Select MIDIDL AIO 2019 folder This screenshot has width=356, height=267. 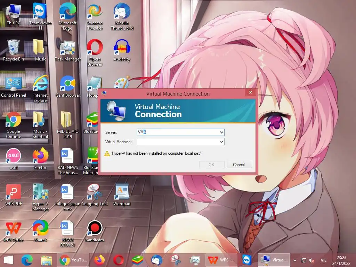[68, 125]
